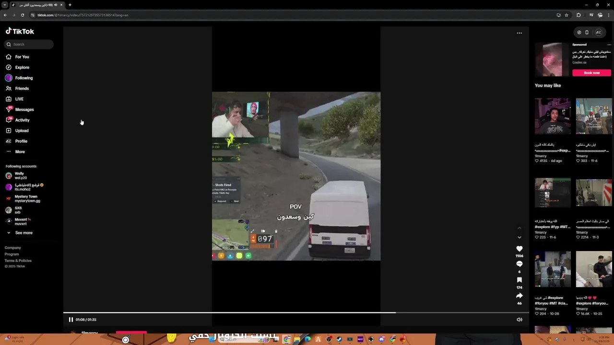Open the Following feed
The image size is (614, 345).
tap(24, 78)
